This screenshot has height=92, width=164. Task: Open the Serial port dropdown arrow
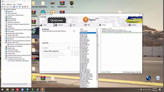[x=74, y=31]
